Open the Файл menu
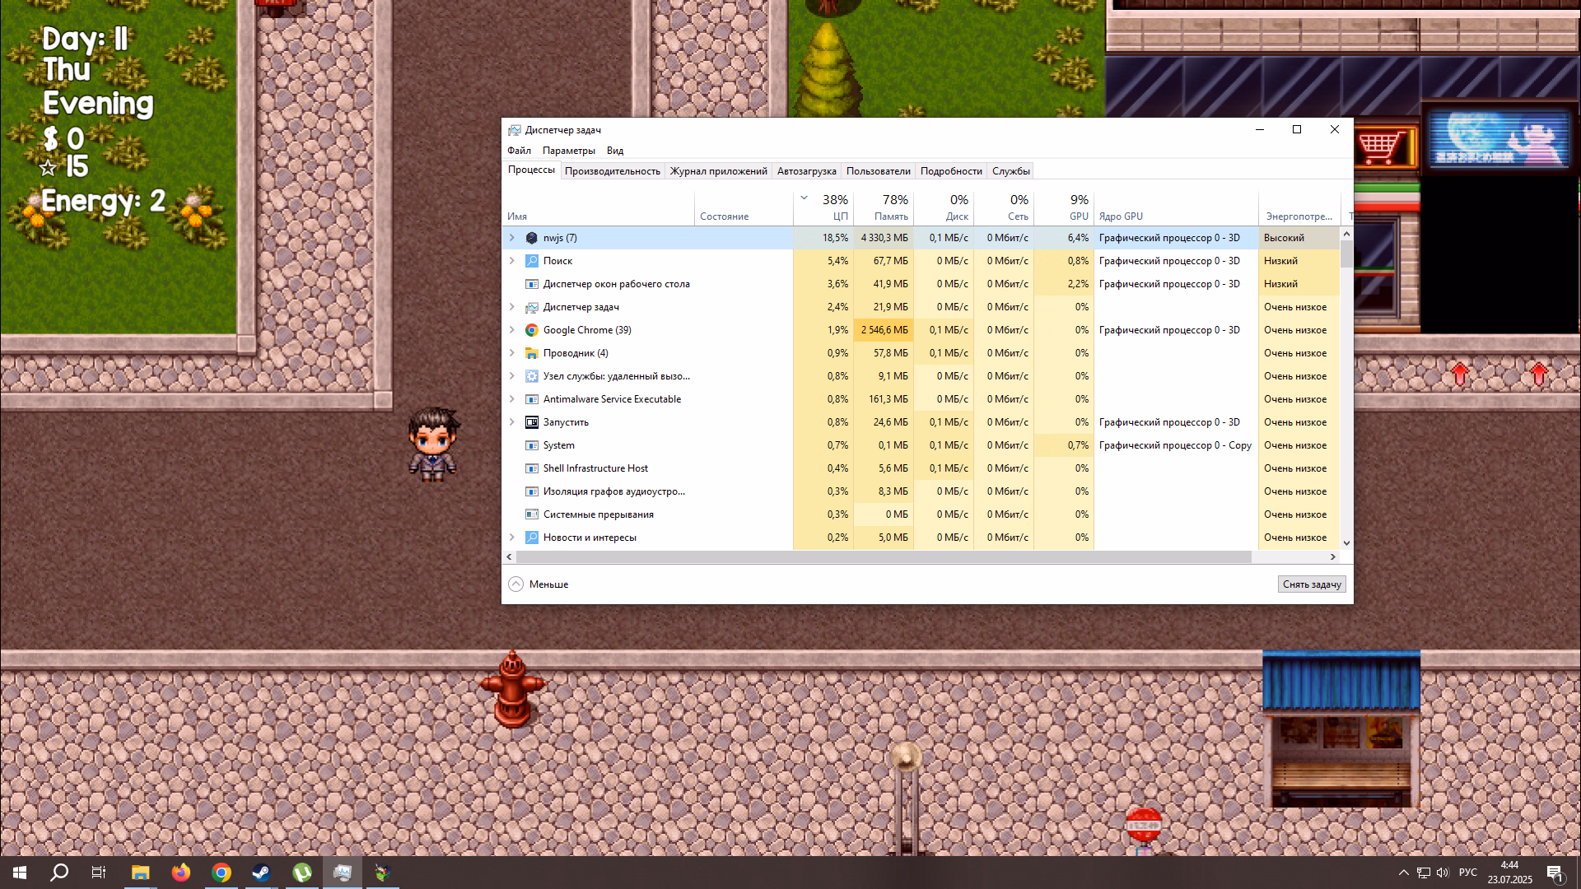1581x889 pixels. tap(519, 151)
